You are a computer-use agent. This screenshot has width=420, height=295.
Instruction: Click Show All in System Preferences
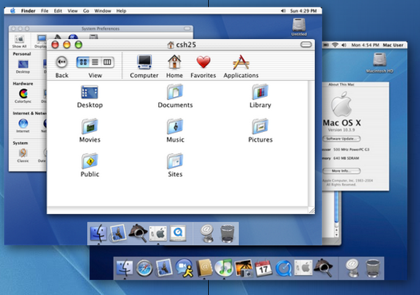(x=20, y=42)
